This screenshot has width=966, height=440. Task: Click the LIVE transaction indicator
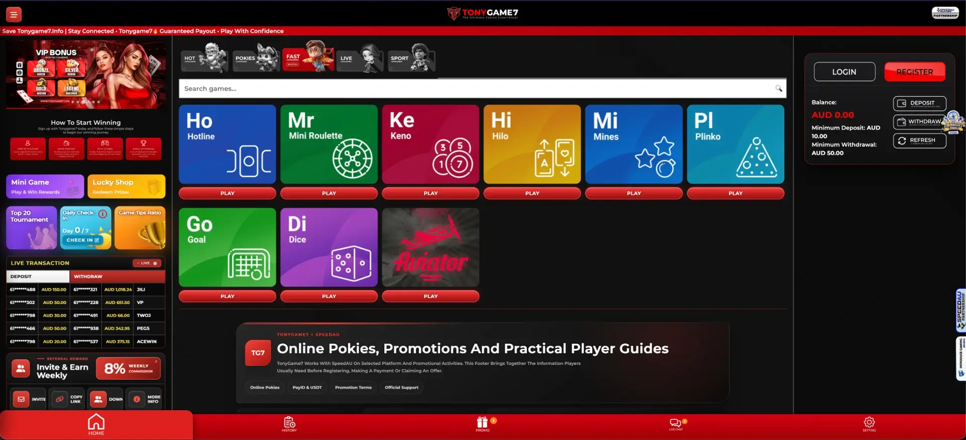[147, 263]
